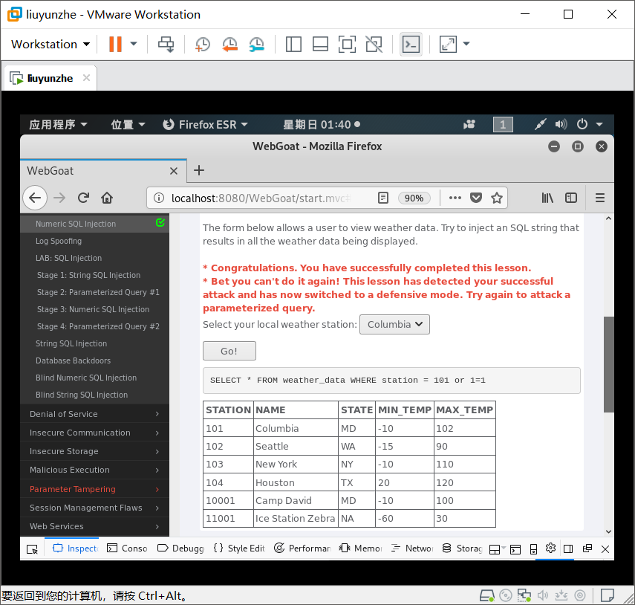The height and width of the screenshot is (605, 635).
Task: Pick an element from the page
Action: pos(32,549)
